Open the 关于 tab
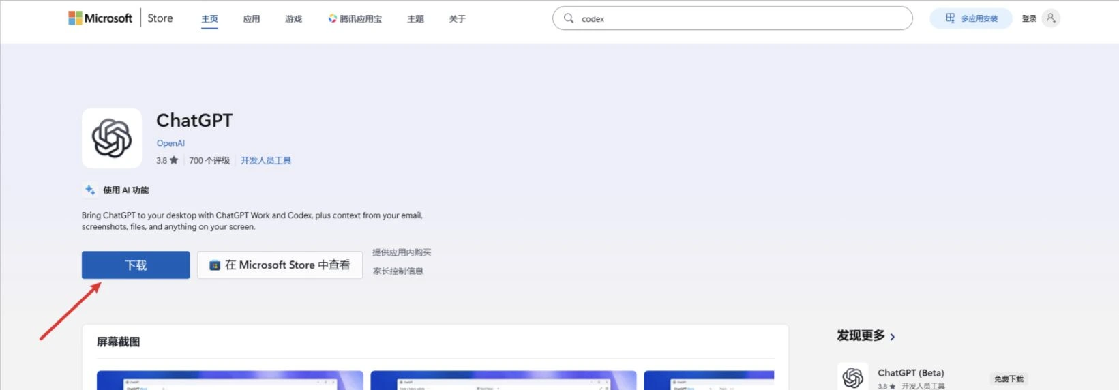The height and width of the screenshot is (390, 1119). tap(457, 19)
